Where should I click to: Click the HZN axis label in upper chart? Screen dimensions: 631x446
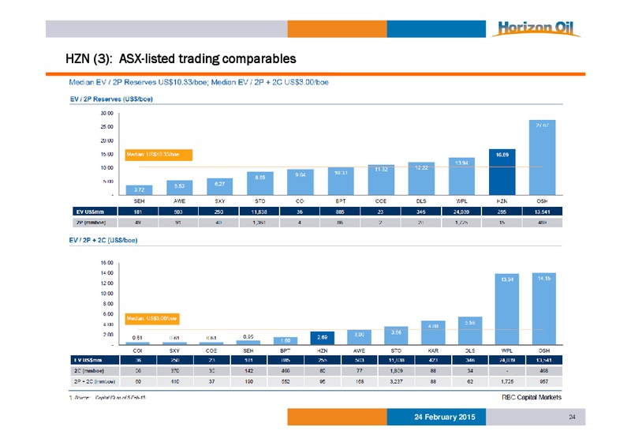pyautogui.click(x=502, y=201)
